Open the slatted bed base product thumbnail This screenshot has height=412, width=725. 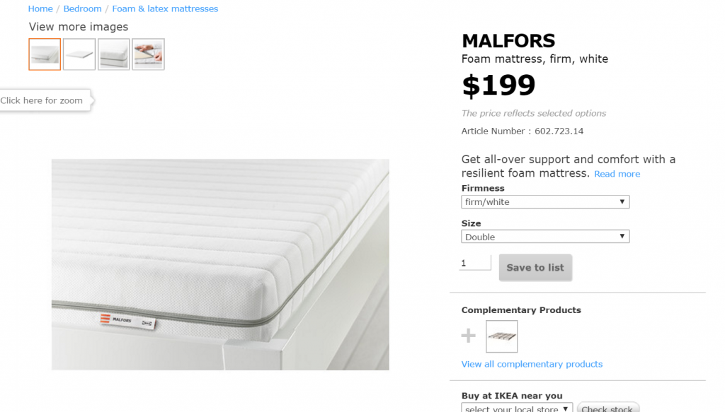pos(502,336)
